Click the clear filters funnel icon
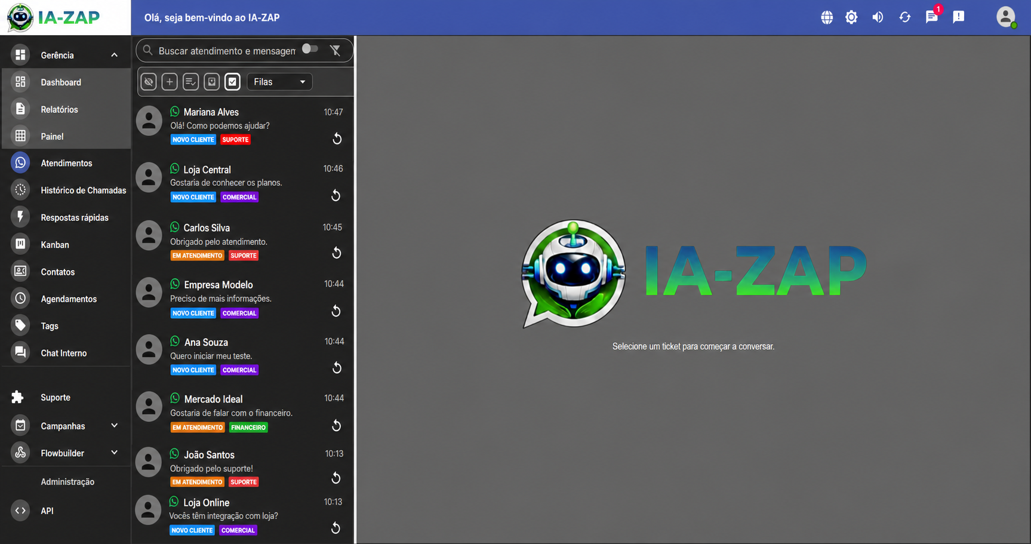This screenshot has width=1031, height=544. [336, 51]
